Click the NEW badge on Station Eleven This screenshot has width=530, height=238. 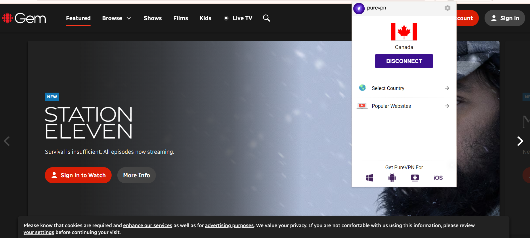52,97
